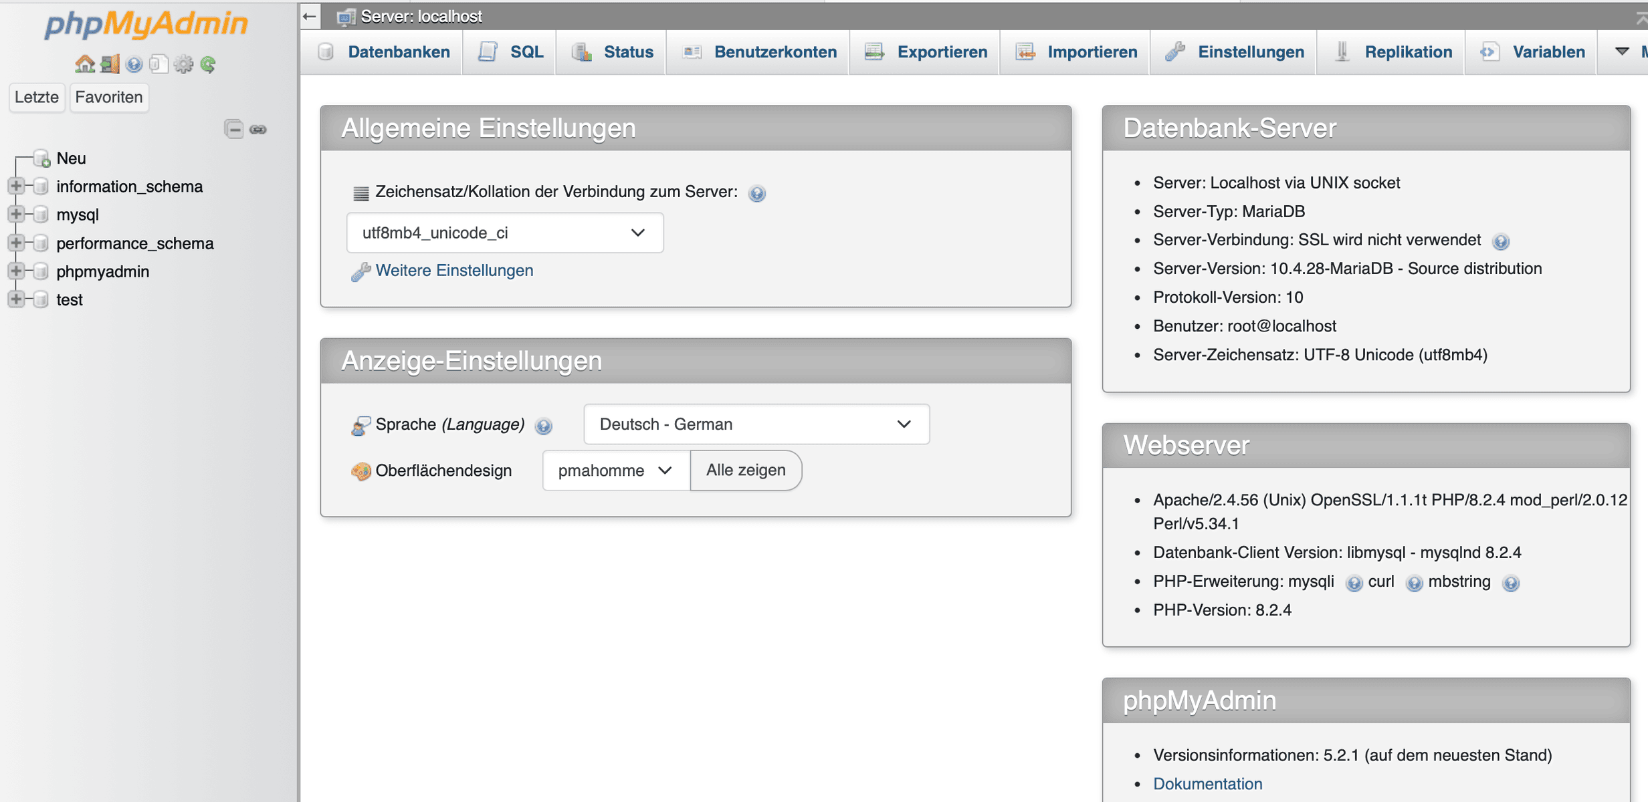Open the Dokumentation link
1648x802 pixels.
[1208, 783]
